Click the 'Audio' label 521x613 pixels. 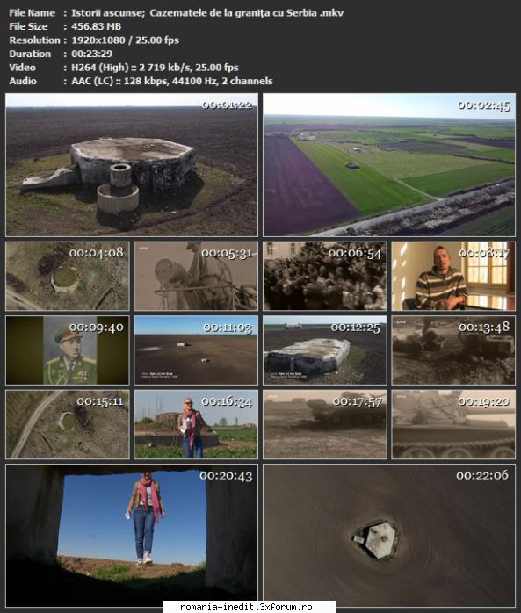[x=23, y=81]
